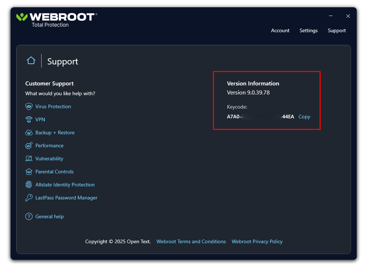Image resolution: width=368 pixels, height=270 pixels.
Task: Click the LastPass key icon
Action: [29, 198]
